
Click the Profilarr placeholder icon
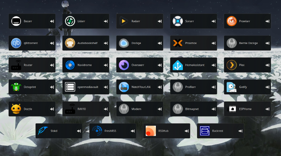[178, 87]
